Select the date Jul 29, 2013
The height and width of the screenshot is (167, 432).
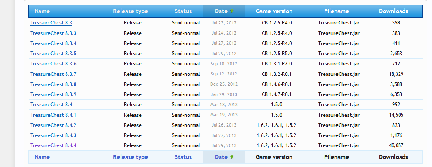(224, 145)
